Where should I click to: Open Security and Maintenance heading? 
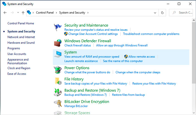click(x=86, y=25)
